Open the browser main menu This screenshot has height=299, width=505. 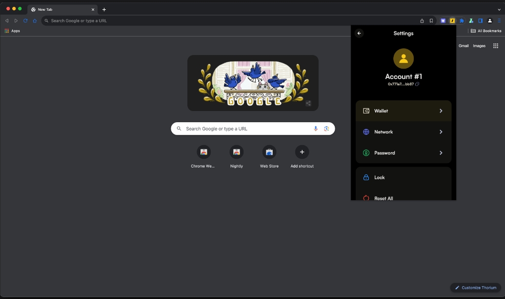(499, 20)
